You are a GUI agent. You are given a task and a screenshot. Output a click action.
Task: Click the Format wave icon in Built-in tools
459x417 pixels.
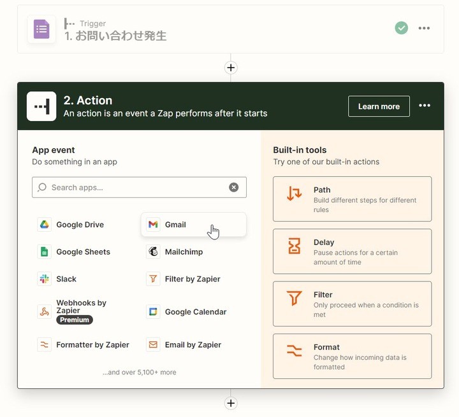click(x=294, y=351)
